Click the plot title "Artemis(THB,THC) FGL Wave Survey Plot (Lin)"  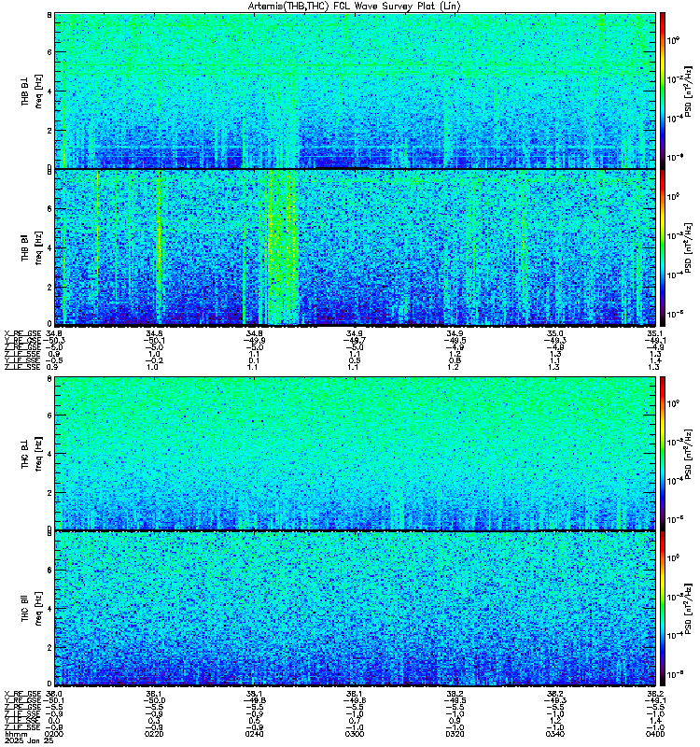pos(354,7)
